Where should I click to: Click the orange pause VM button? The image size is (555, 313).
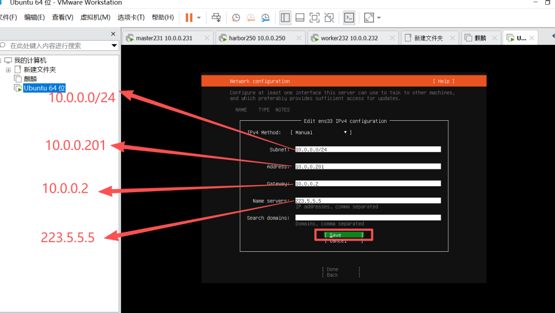pos(189,17)
